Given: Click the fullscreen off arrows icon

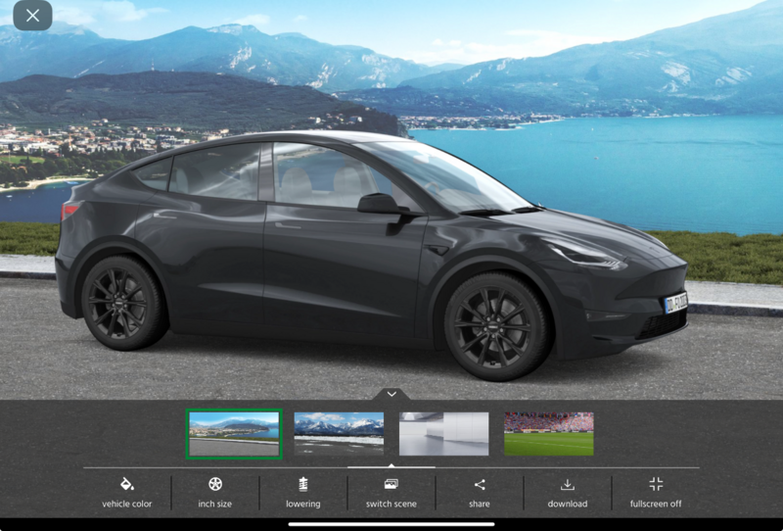Looking at the screenshot, I should tap(656, 484).
